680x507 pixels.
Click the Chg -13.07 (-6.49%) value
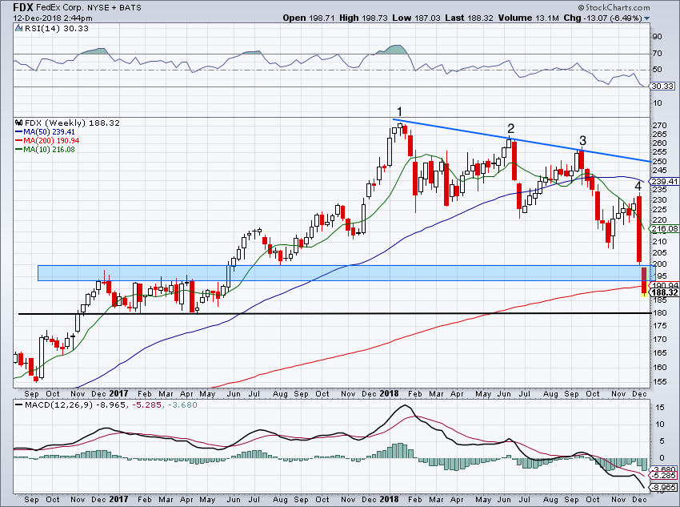click(x=603, y=18)
